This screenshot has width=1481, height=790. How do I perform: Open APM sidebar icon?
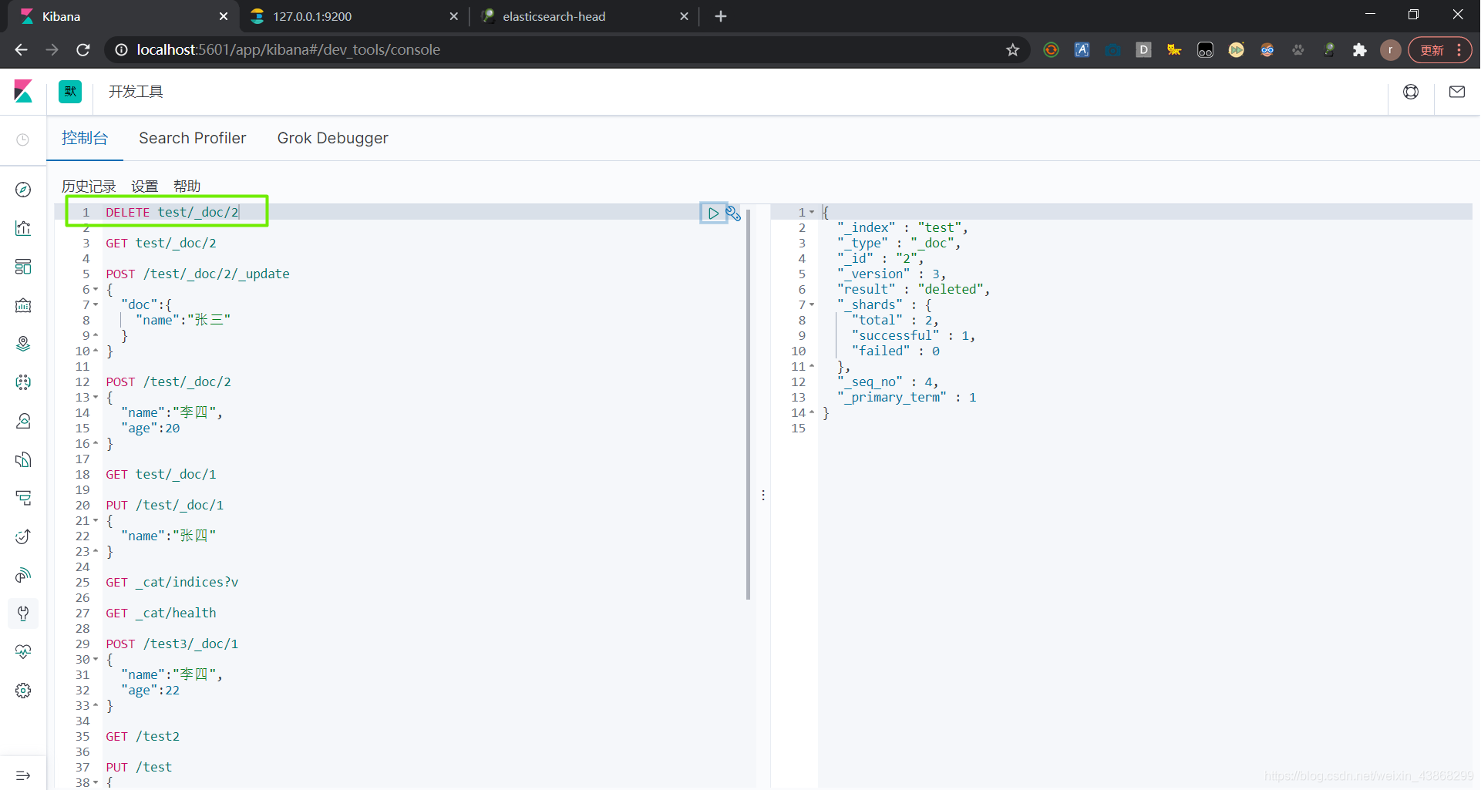coord(23,498)
